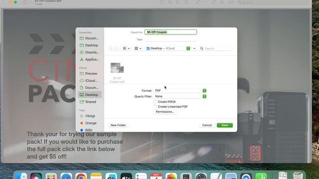Image resolution: width=319 pixels, height=179 pixels.
Task: Open Notes from the Dock
Action: (x=96, y=176)
